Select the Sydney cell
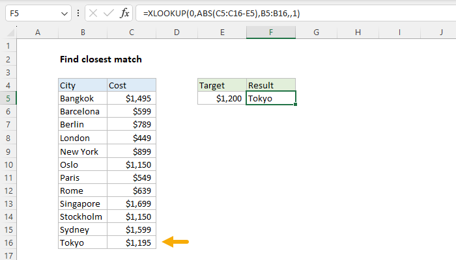The image size is (456, 260). coord(83,229)
